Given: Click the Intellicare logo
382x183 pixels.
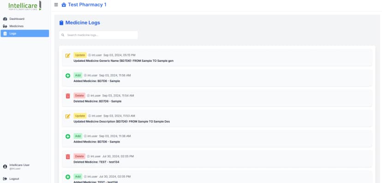Looking at the screenshot, I should 24,6.
